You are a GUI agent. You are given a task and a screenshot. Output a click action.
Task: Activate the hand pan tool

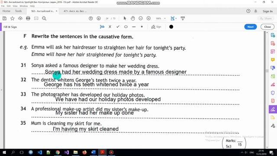(133, 18)
